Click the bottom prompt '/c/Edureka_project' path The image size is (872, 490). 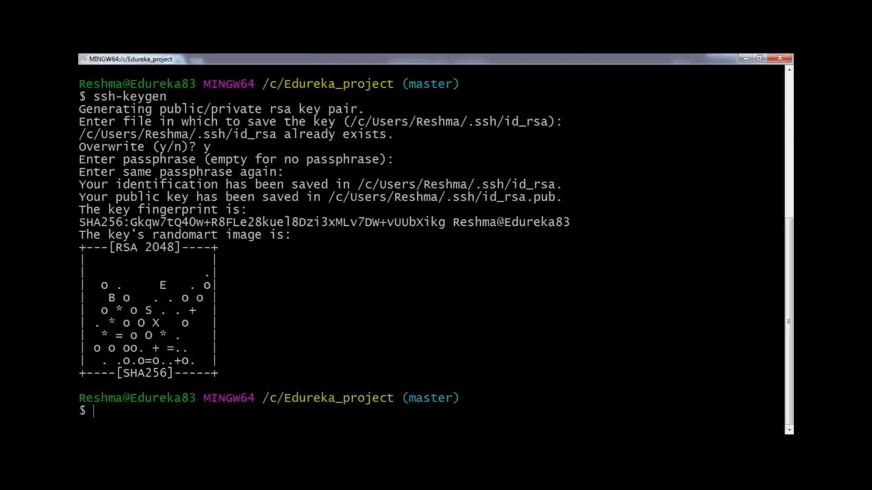point(328,398)
